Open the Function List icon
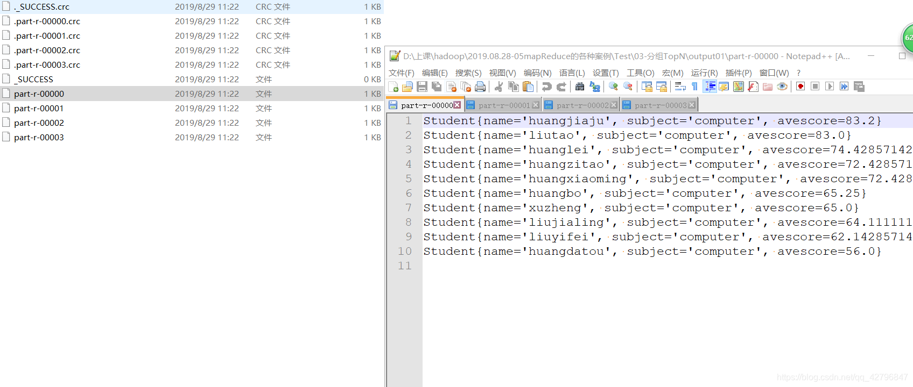The height and width of the screenshot is (387, 913). point(753,87)
